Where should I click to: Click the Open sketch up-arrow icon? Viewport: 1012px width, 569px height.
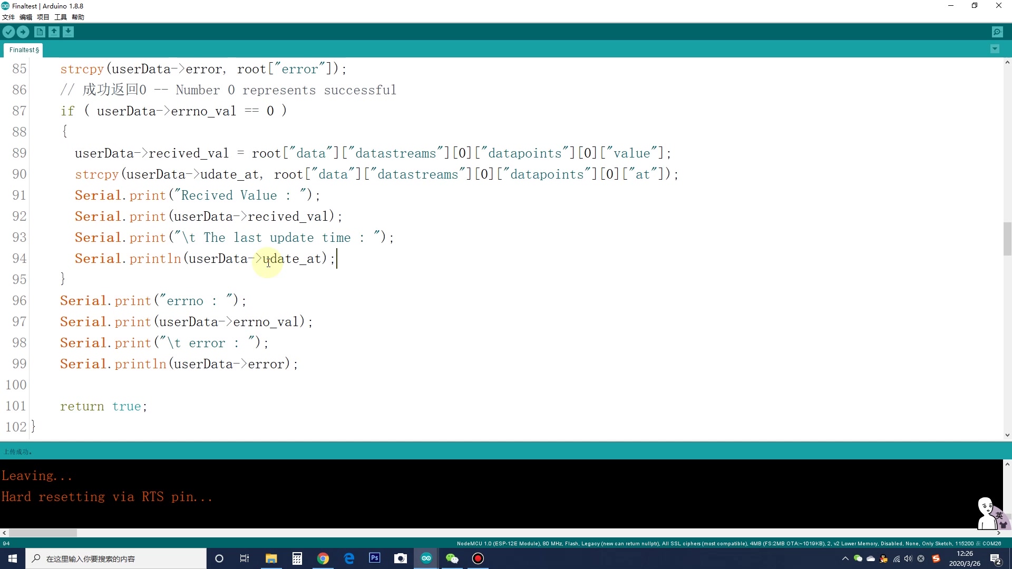point(54,32)
